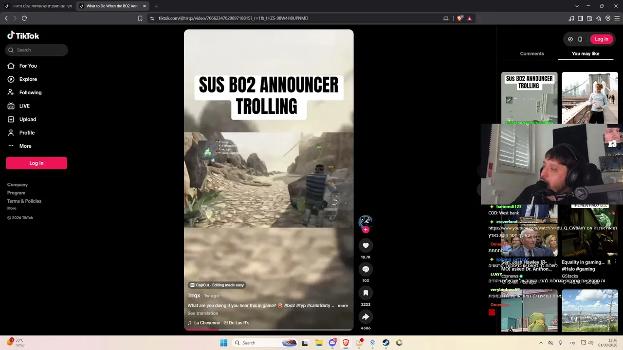
Task: Click the sidebar Log in button
Action: click(x=37, y=163)
